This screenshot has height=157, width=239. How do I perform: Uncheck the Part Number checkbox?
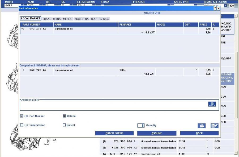tap(22, 116)
